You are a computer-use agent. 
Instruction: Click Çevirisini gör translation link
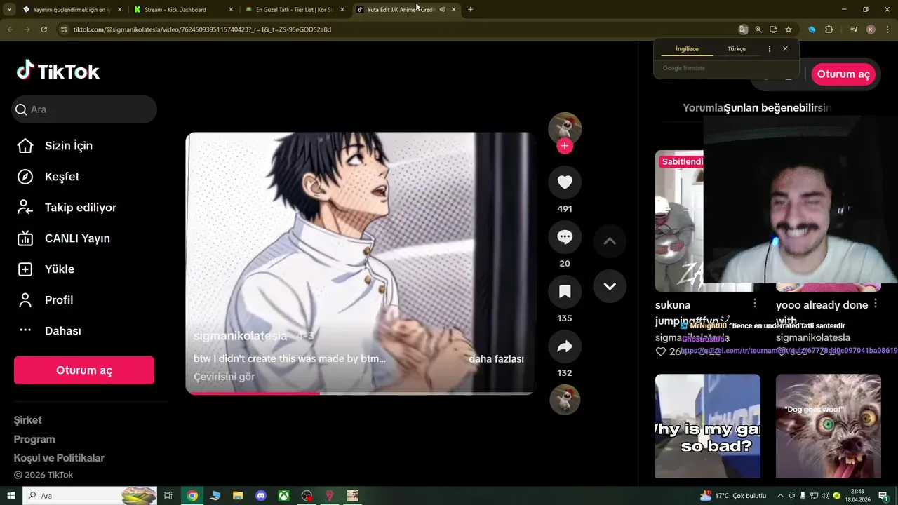(x=224, y=377)
